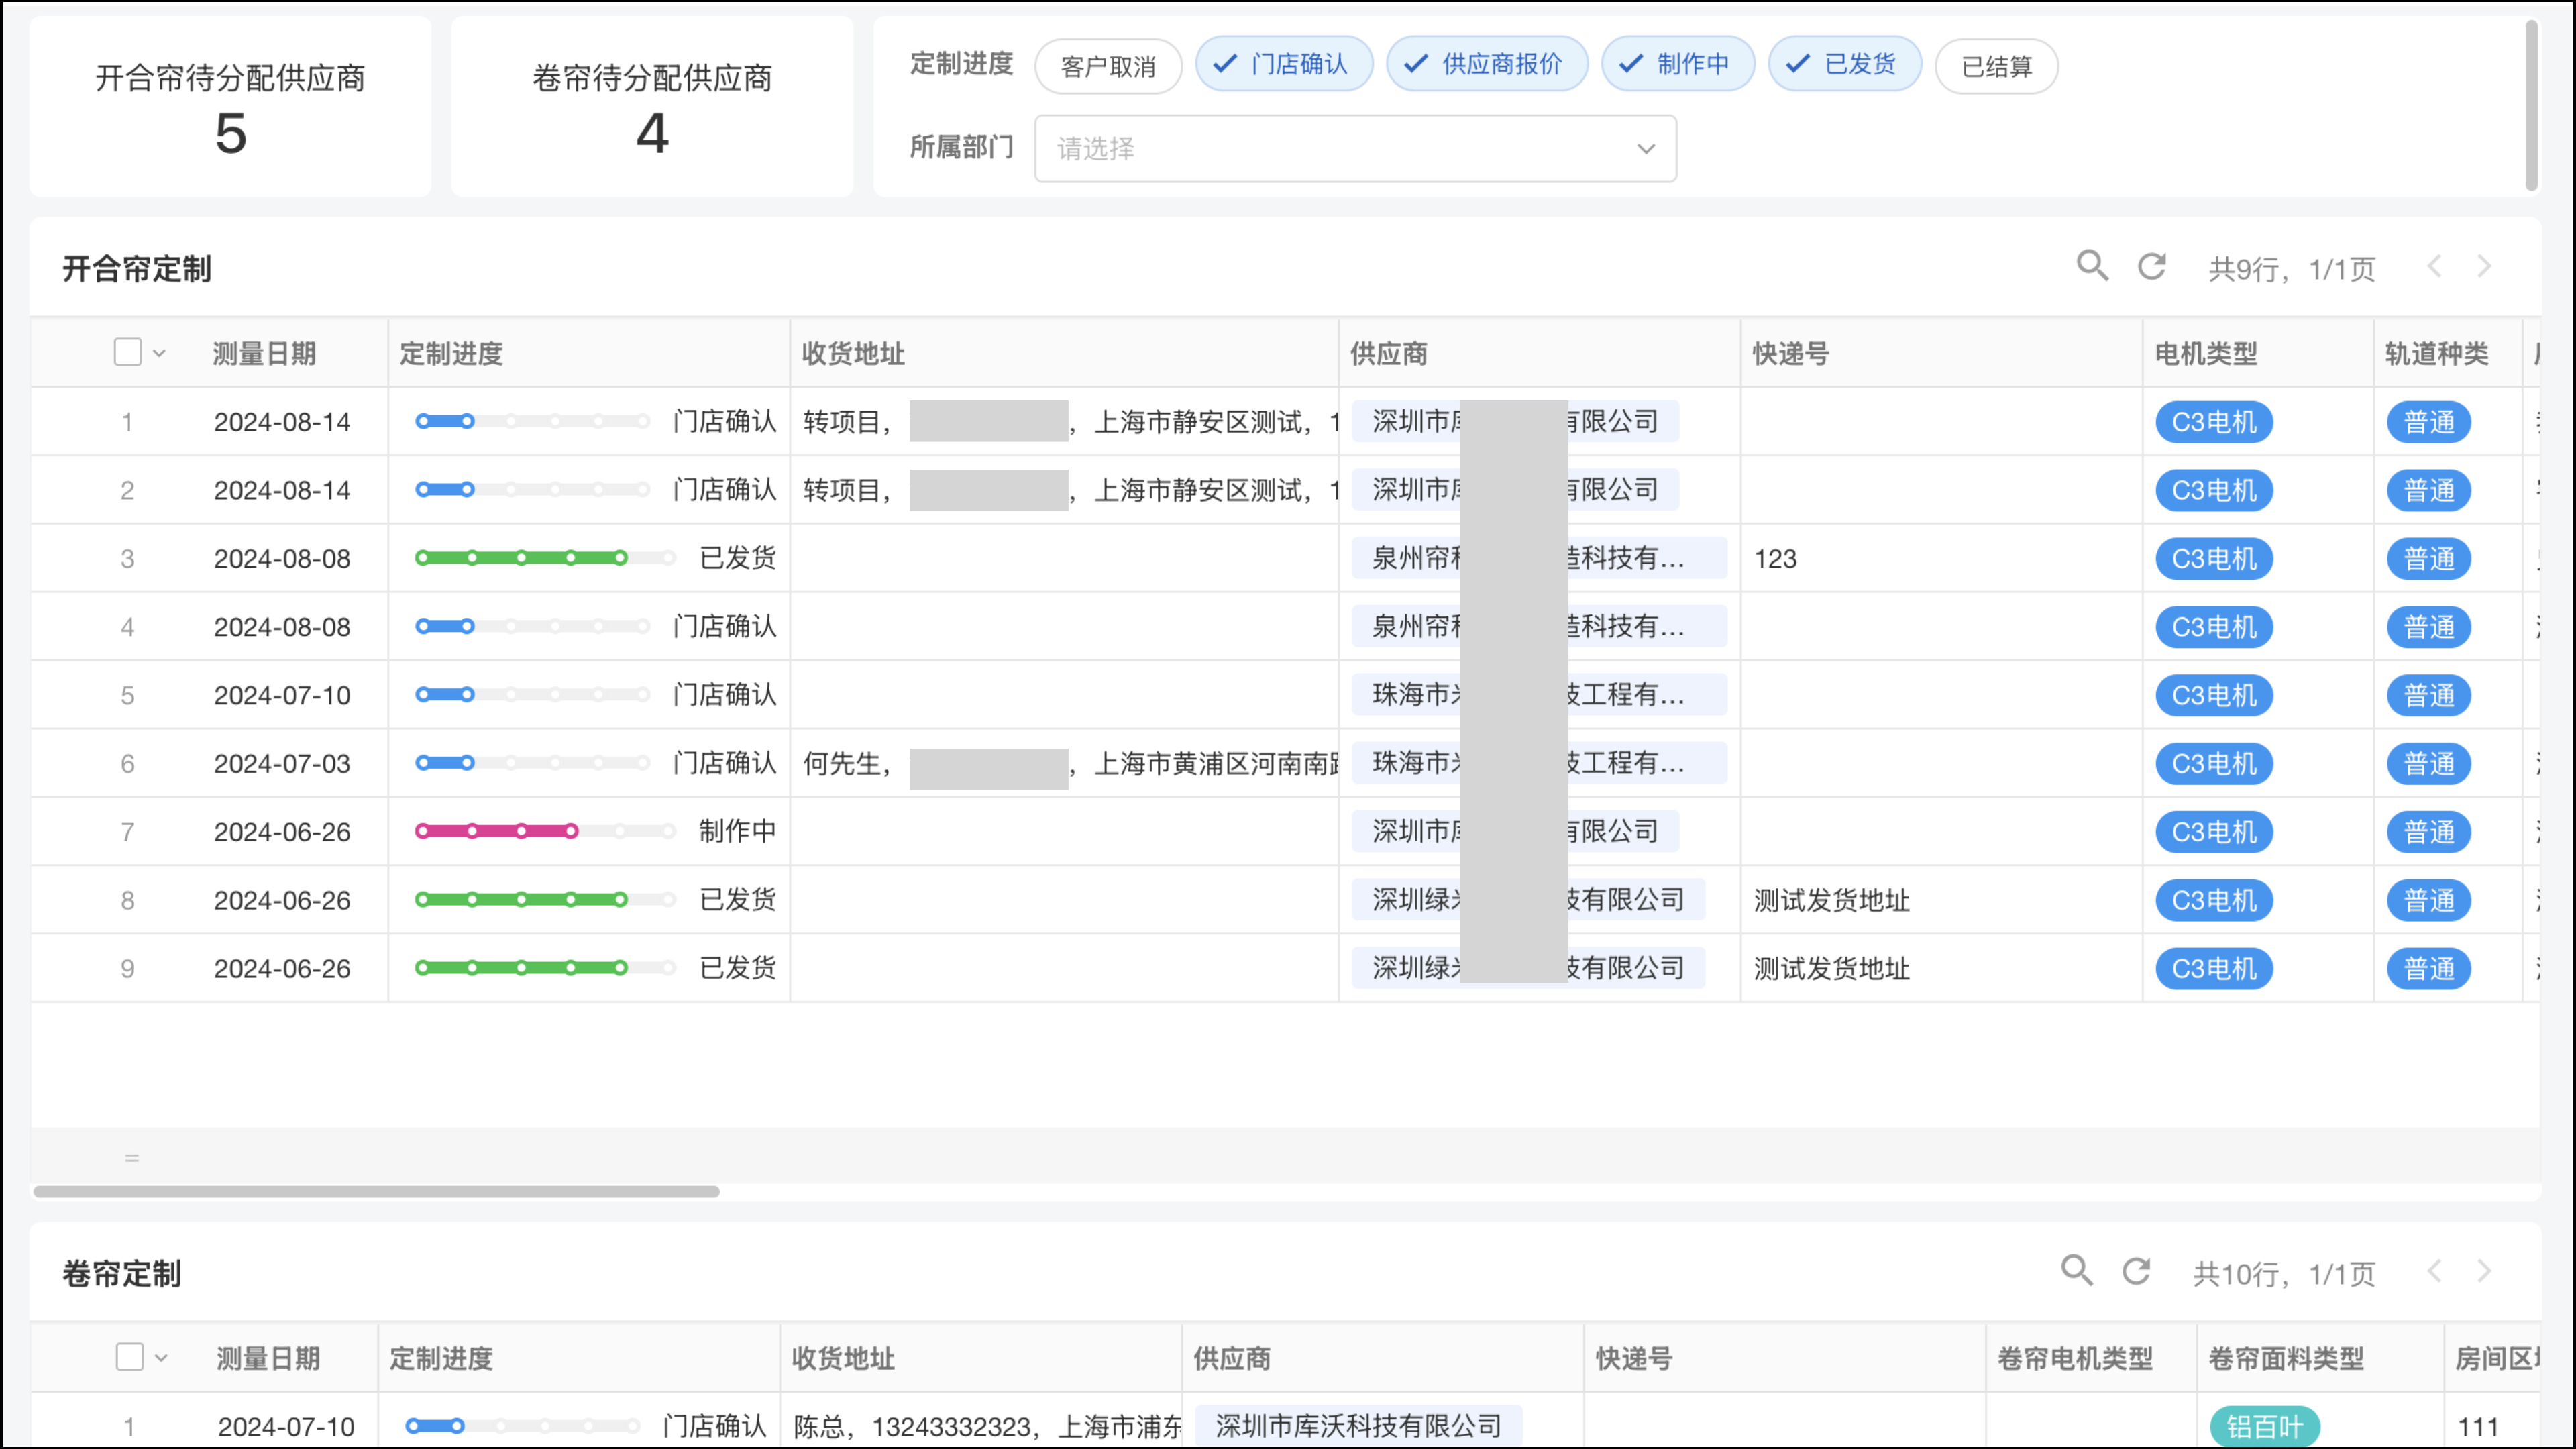Uncheck 门店确认 progress filter

pos(1284,64)
